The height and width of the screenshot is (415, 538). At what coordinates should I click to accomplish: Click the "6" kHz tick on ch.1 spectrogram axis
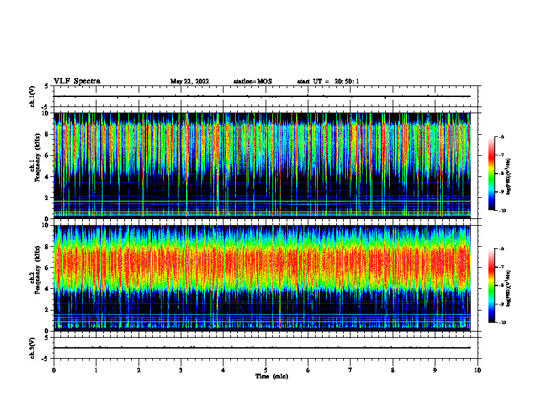47,156
